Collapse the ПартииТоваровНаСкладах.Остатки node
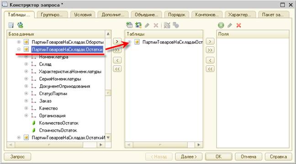 [19, 49]
